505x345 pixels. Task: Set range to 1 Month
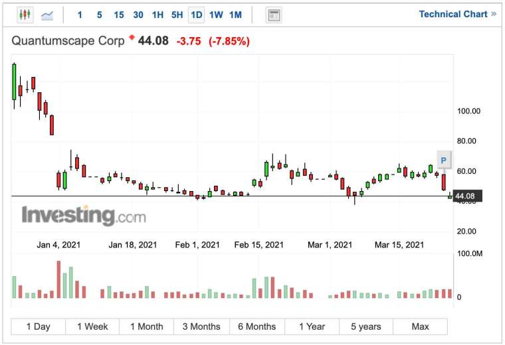coord(147,326)
